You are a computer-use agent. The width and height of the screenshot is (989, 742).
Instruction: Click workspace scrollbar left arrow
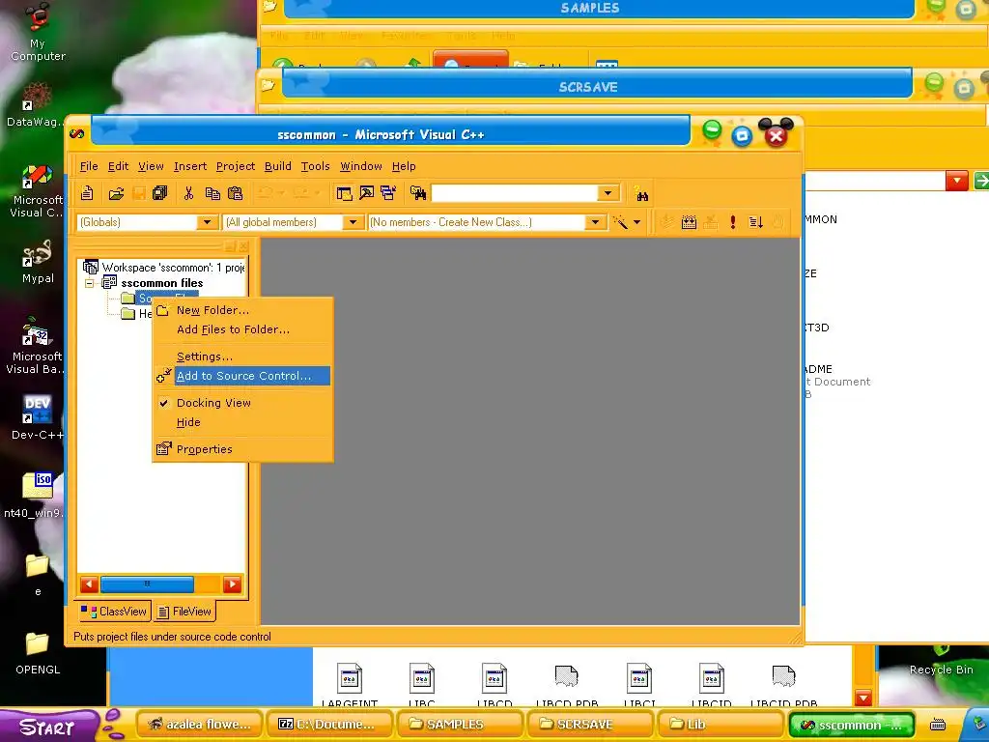click(x=89, y=585)
